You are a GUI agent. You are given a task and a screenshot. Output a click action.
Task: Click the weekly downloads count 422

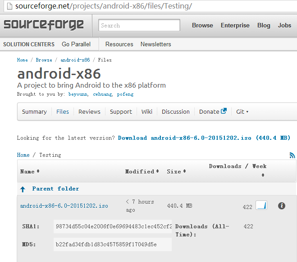[247, 207]
